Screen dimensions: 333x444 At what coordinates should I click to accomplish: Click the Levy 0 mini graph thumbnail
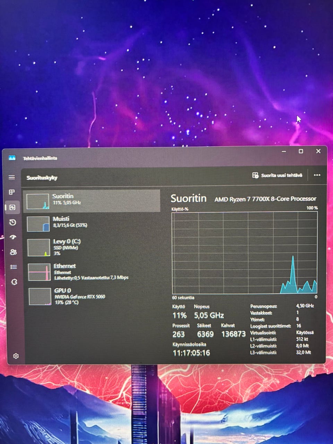(x=39, y=248)
